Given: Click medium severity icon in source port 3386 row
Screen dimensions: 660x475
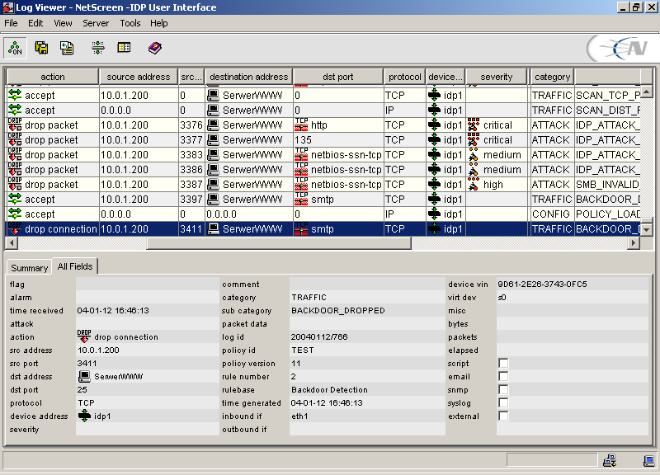Looking at the screenshot, I should tap(474, 170).
